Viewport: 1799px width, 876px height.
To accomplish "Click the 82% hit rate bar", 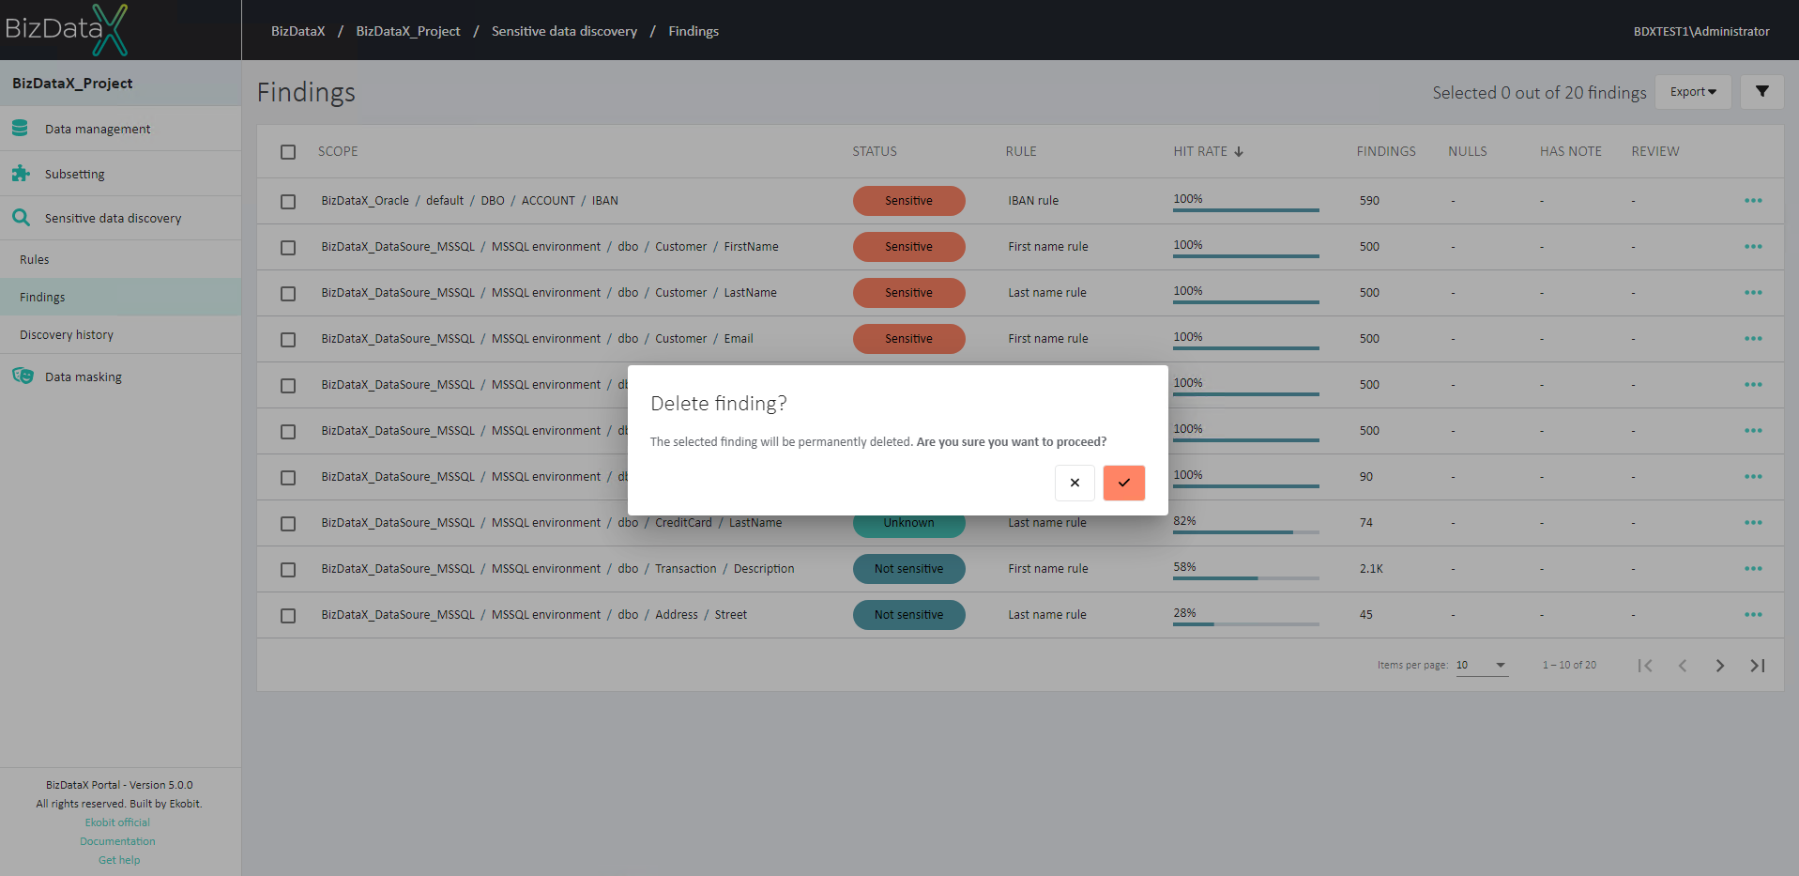I will pyautogui.click(x=1245, y=532).
